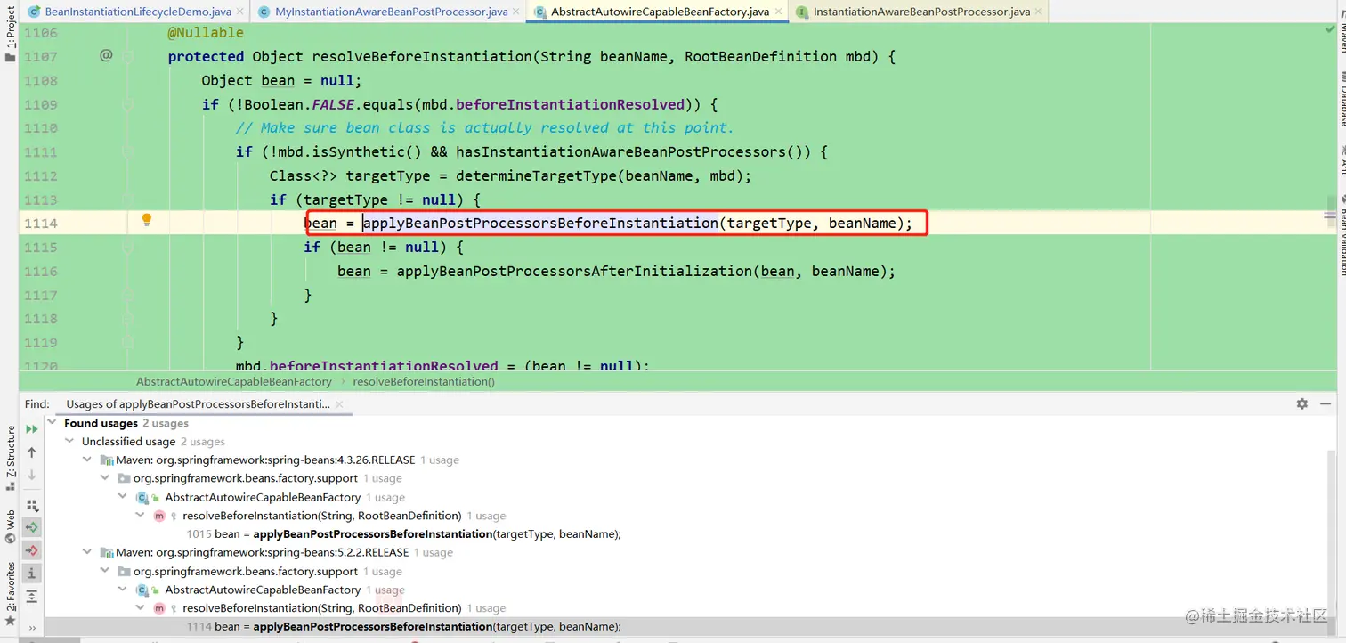This screenshot has width=1346, height=643.
Task: Select usage at line 1015 in results
Action: coord(403,534)
